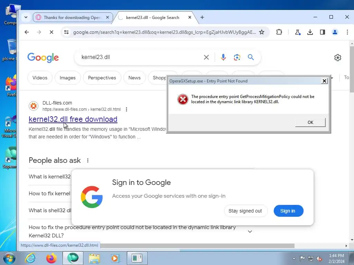Click the 'How to fix kernel' question

[x=49, y=194]
